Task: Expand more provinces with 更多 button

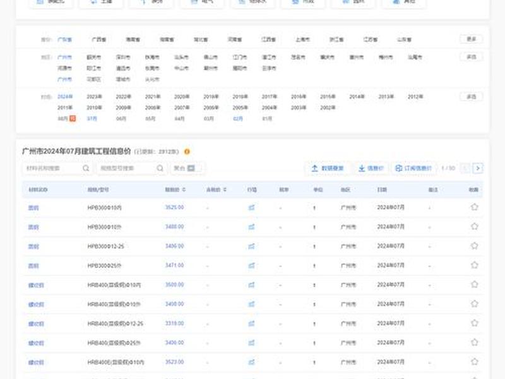Action: coord(471,39)
